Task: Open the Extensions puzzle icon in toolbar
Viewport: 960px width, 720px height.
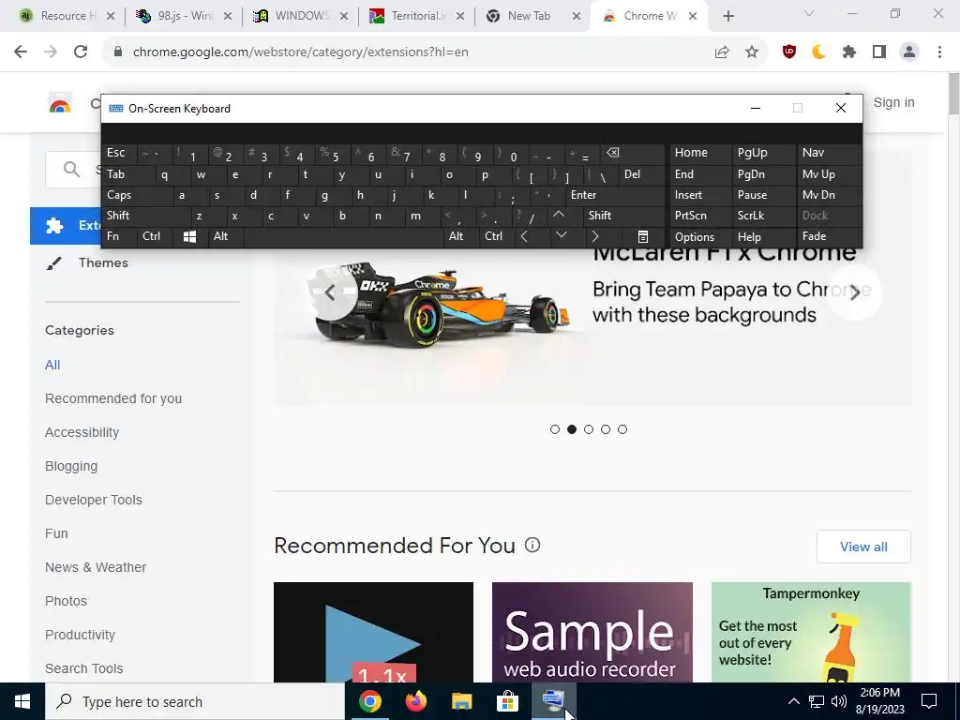Action: [849, 52]
